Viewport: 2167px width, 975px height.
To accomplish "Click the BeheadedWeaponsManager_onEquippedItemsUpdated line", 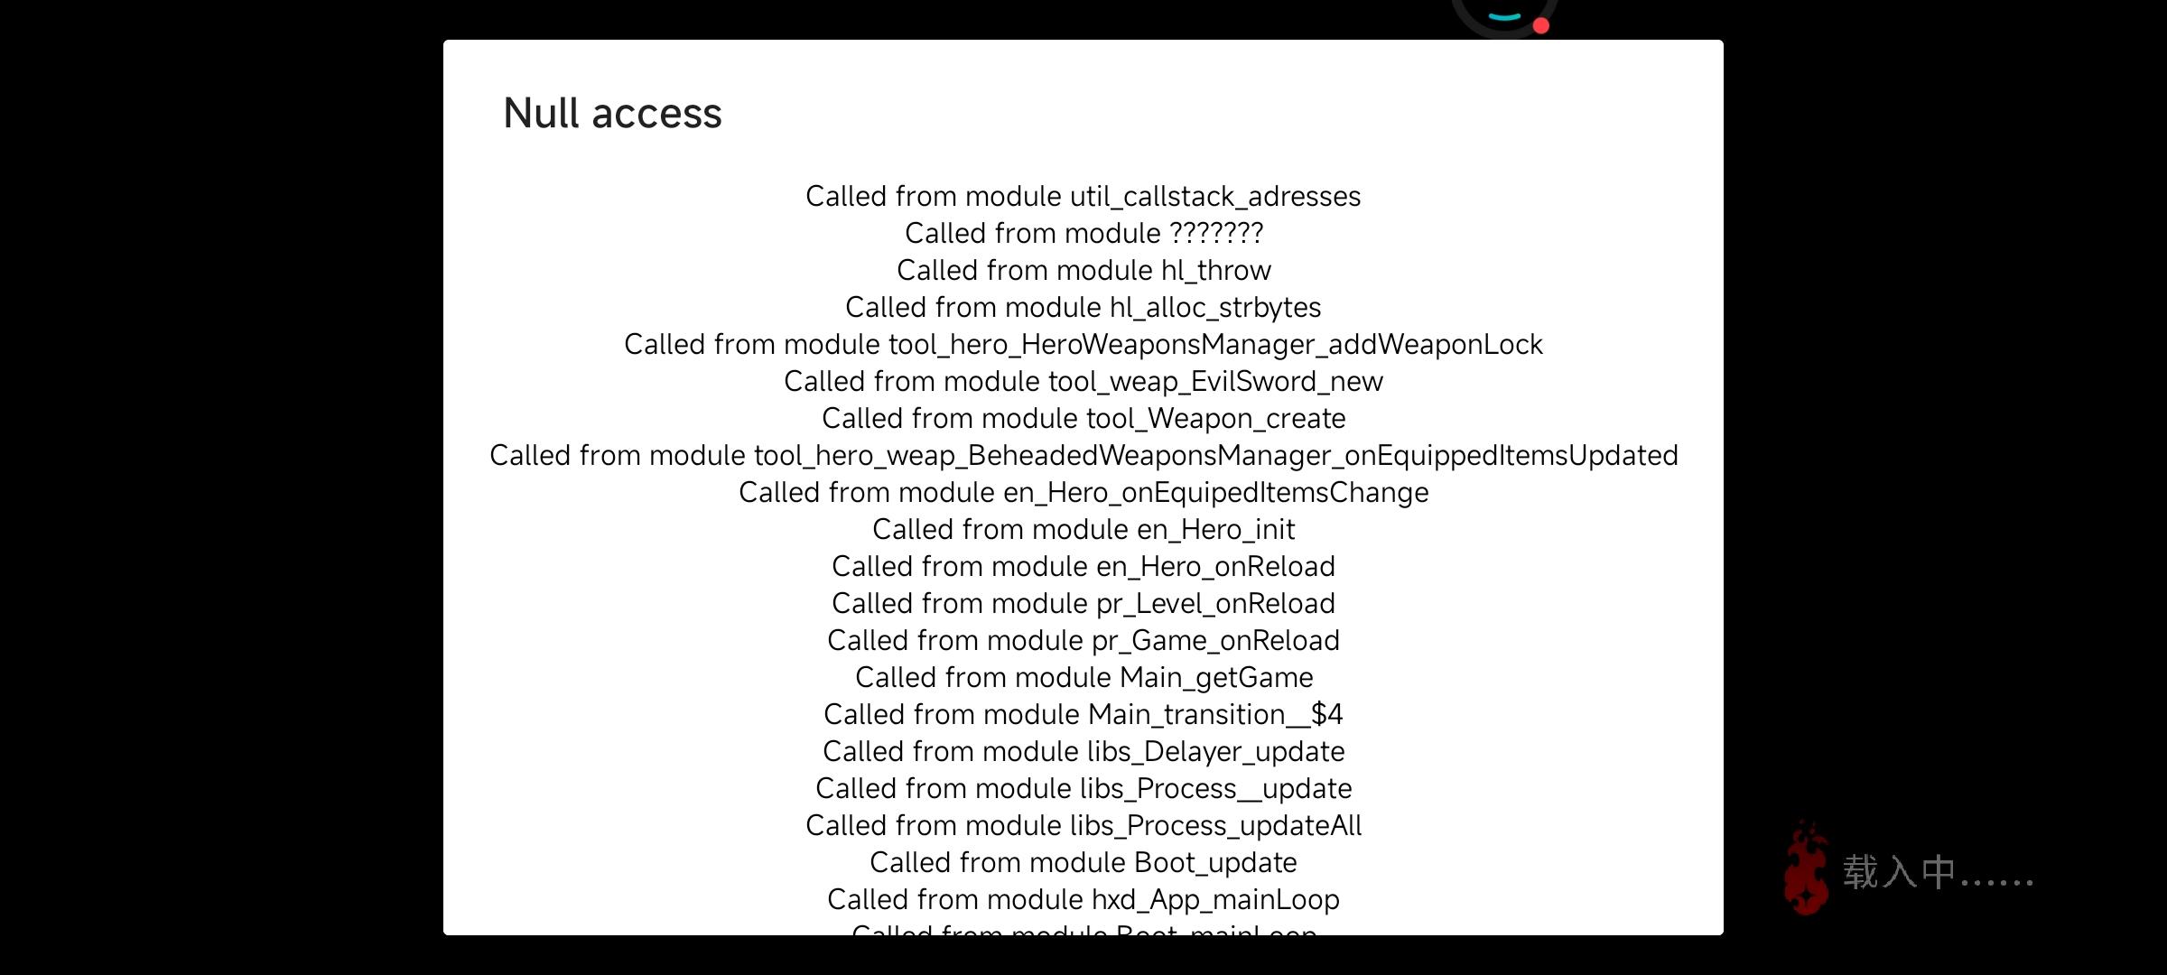I will [1083, 456].
